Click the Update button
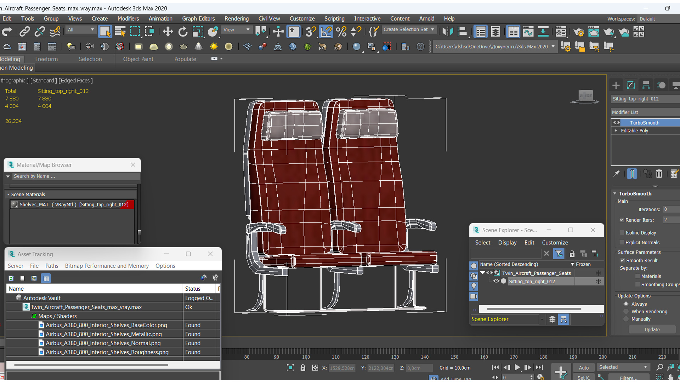The image size is (680, 382). pyautogui.click(x=652, y=329)
